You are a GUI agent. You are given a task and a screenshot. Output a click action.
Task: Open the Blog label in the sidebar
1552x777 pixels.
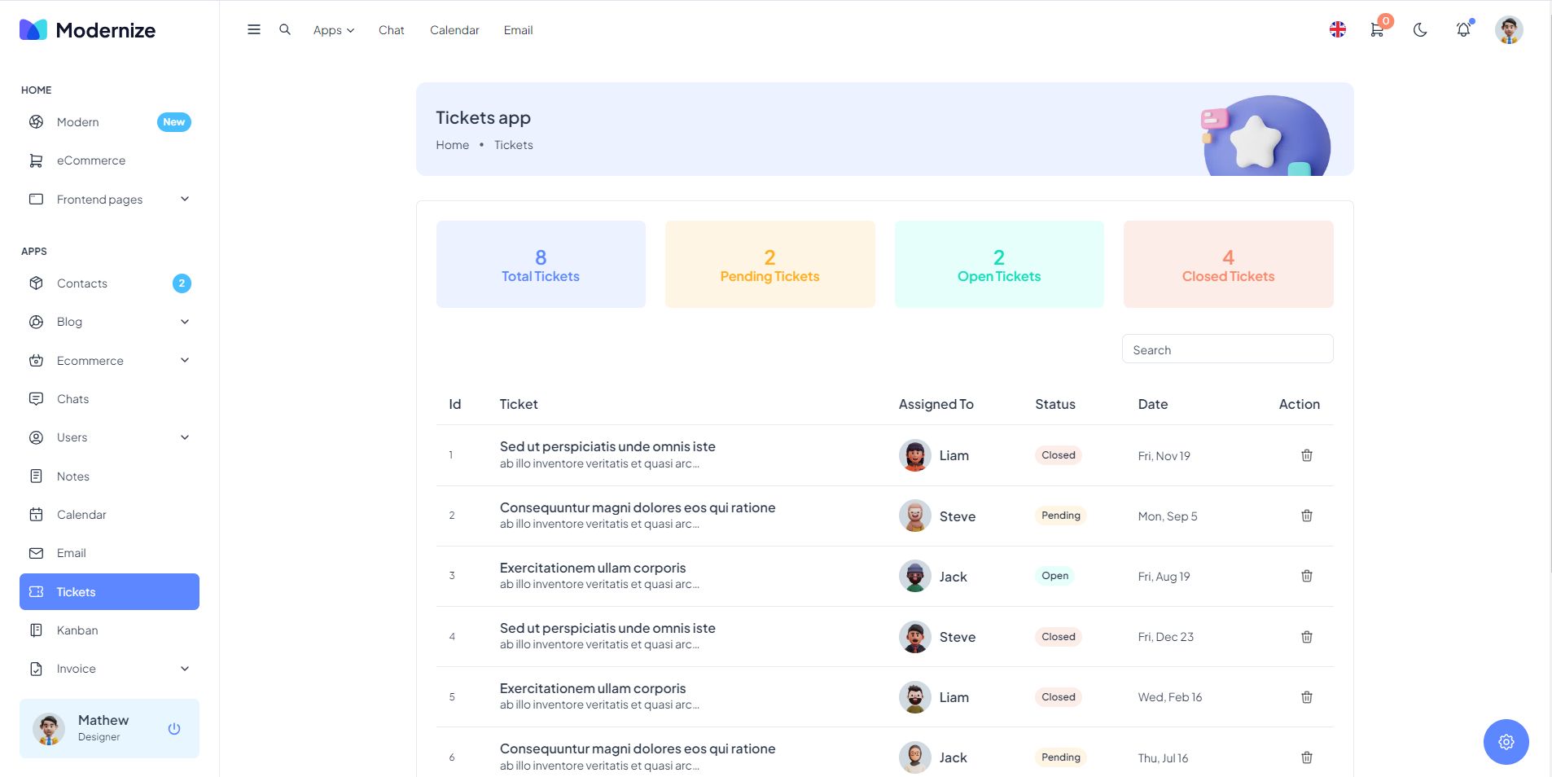tap(69, 322)
